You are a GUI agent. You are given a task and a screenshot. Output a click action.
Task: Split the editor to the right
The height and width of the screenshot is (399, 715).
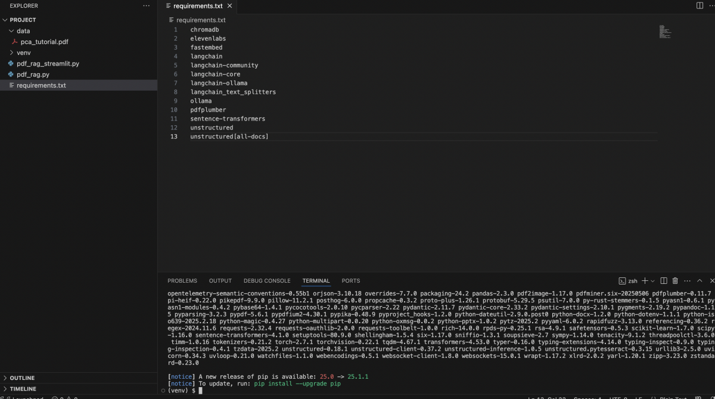700,5
